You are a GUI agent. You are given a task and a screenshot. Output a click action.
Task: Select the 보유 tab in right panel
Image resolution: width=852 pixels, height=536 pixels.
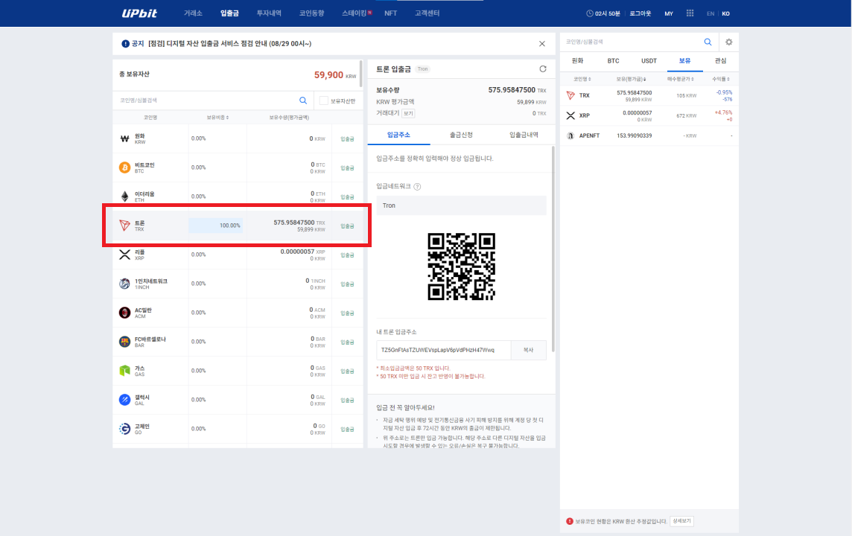(x=684, y=61)
